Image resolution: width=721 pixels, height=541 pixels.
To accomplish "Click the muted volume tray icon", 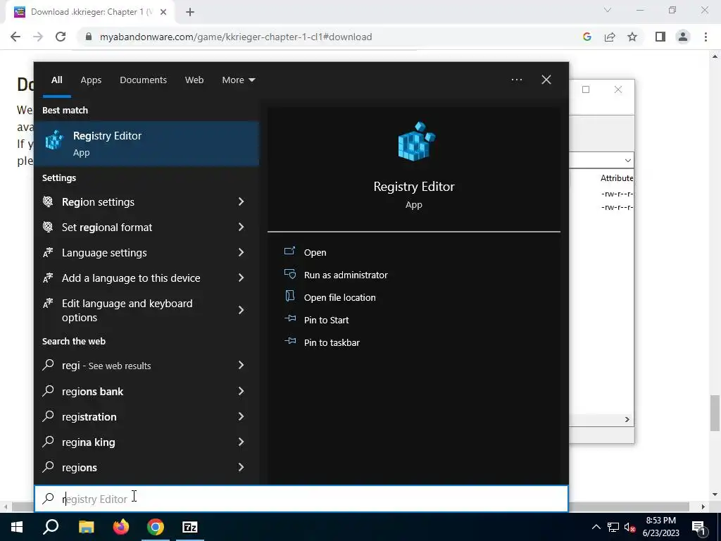I will [629, 527].
